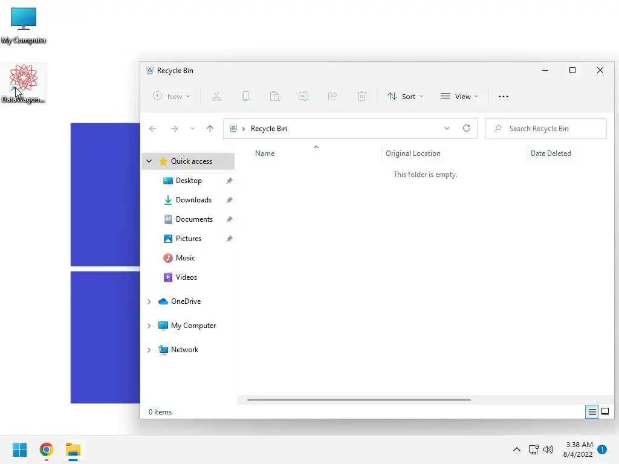This screenshot has width=619, height=464.
Task: Select the DataWagon desktop shortcut
Action: (x=24, y=83)
